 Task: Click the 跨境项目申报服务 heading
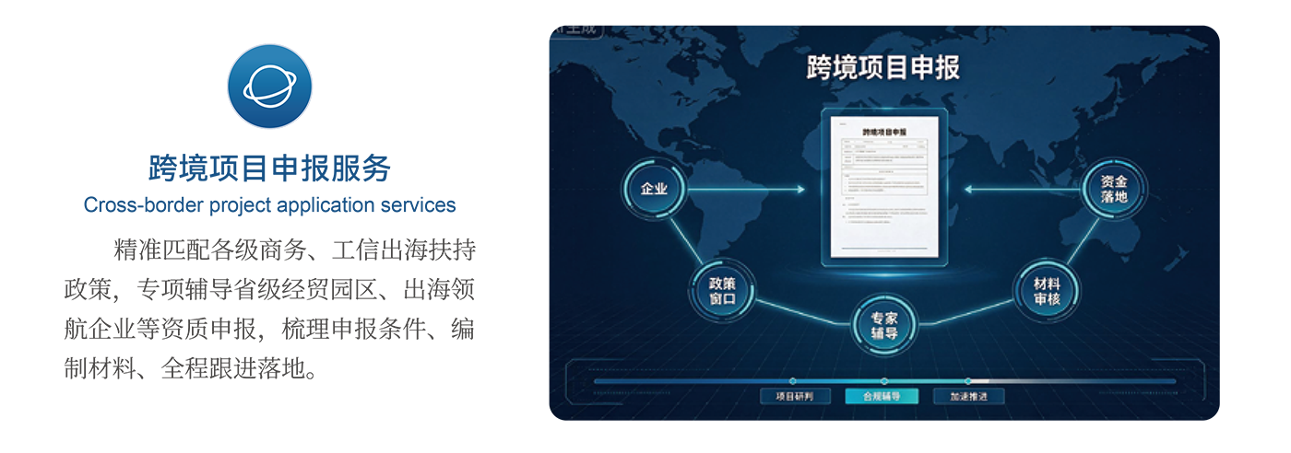pyautogui.click(x=270, y=168)
